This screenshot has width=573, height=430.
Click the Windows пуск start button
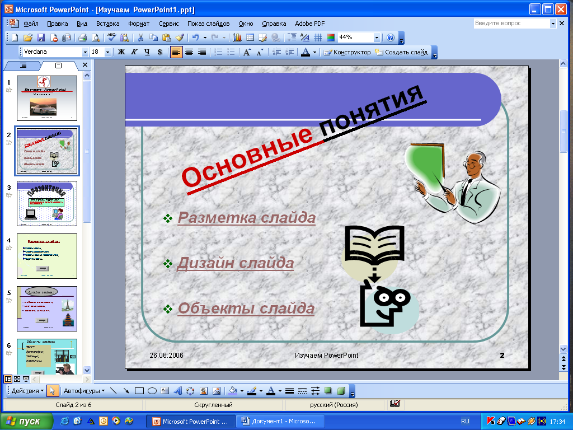pos(26,421)
